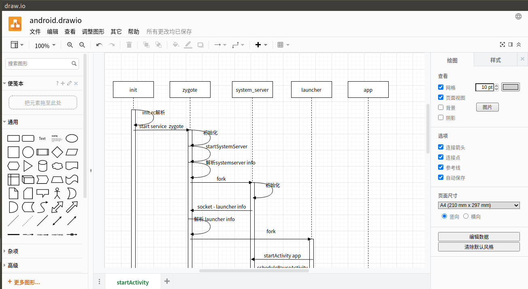The width and height of the screenshot is (528, 289).
Task: Open the connection arrow style dropdown
Action: coord(220,45)
